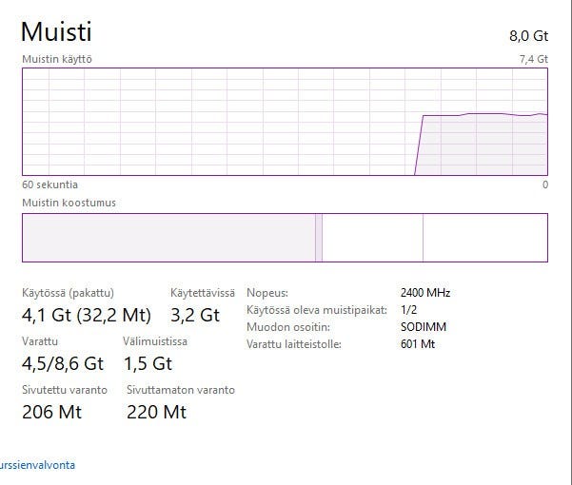572x485 pixels.
Task: Select the middle standby segment of composition bar
Action: [372, 237]
